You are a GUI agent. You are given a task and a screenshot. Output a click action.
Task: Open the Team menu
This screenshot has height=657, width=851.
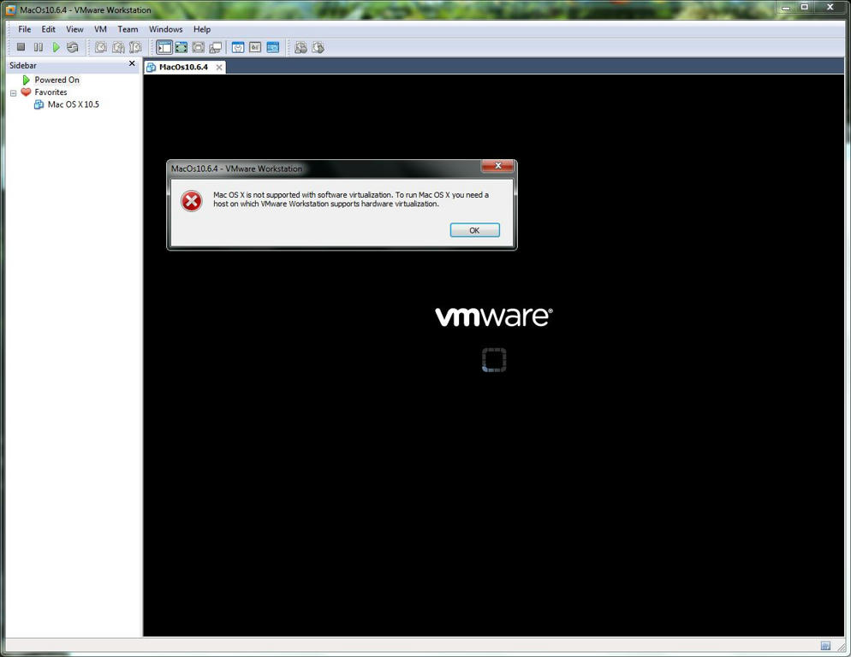coord(128,29)
